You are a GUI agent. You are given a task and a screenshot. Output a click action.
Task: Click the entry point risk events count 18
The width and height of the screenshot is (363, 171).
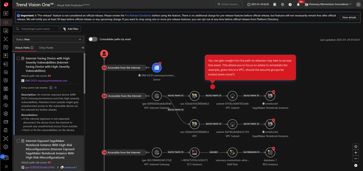[x=55, y=88]
